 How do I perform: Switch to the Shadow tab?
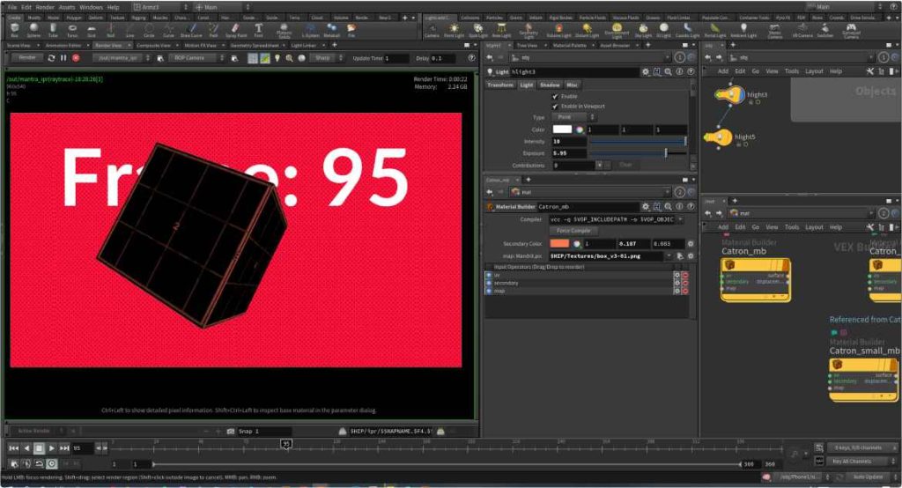[x=550, y=85]
